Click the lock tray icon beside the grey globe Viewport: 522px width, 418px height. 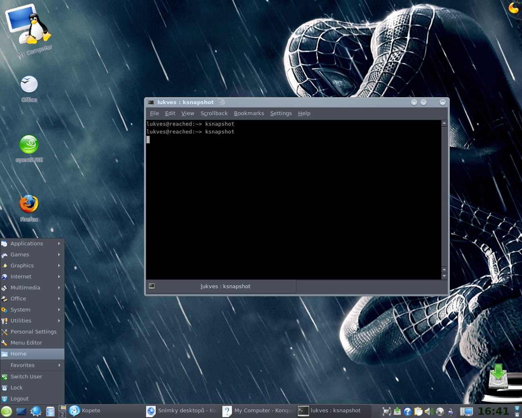pos(451,411)
